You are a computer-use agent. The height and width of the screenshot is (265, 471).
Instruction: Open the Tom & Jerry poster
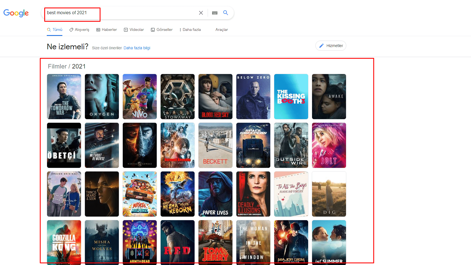(x=215, y=242)
